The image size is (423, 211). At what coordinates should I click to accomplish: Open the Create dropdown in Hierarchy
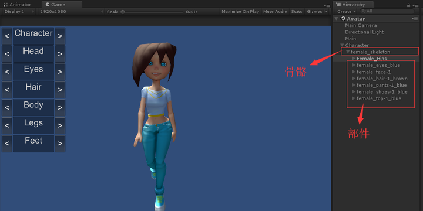click(347, 12)
